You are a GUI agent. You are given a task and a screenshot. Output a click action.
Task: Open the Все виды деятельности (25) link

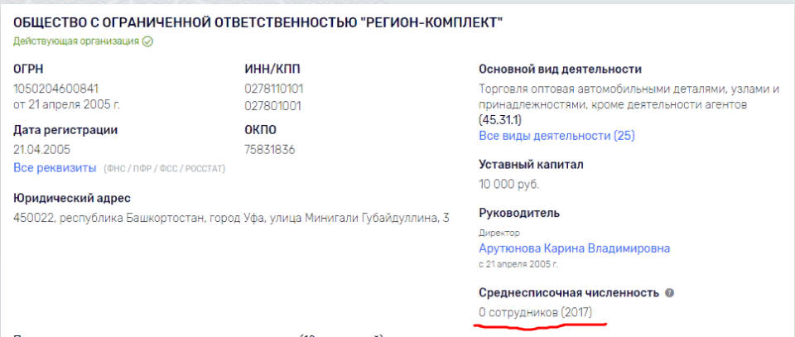click(x=556, y=136)
